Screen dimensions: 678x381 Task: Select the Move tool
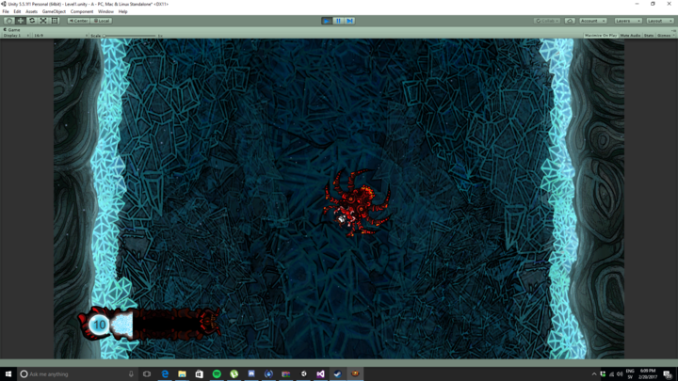(x=21, y=21)
